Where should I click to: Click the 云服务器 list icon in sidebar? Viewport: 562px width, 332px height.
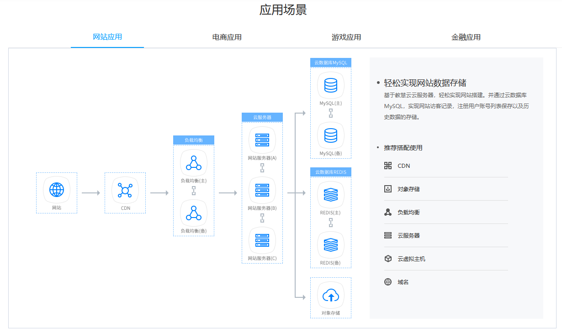387,235
